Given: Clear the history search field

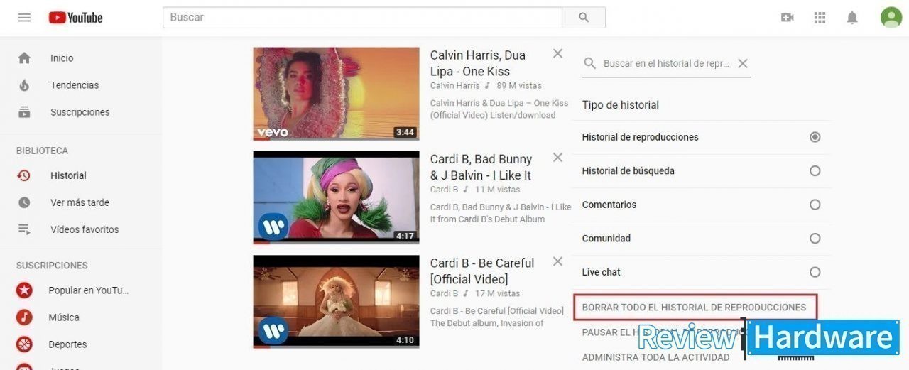Looking at the screenshot, I should [x=743, y=63].
